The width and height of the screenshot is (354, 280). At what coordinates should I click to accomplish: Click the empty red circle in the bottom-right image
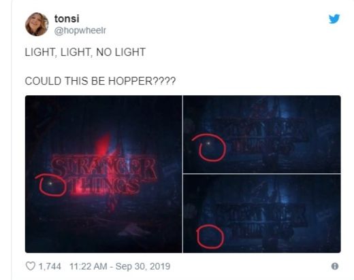[210, 237]
